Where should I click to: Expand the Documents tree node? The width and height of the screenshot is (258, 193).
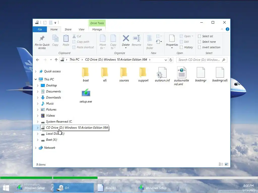[38, 91]
